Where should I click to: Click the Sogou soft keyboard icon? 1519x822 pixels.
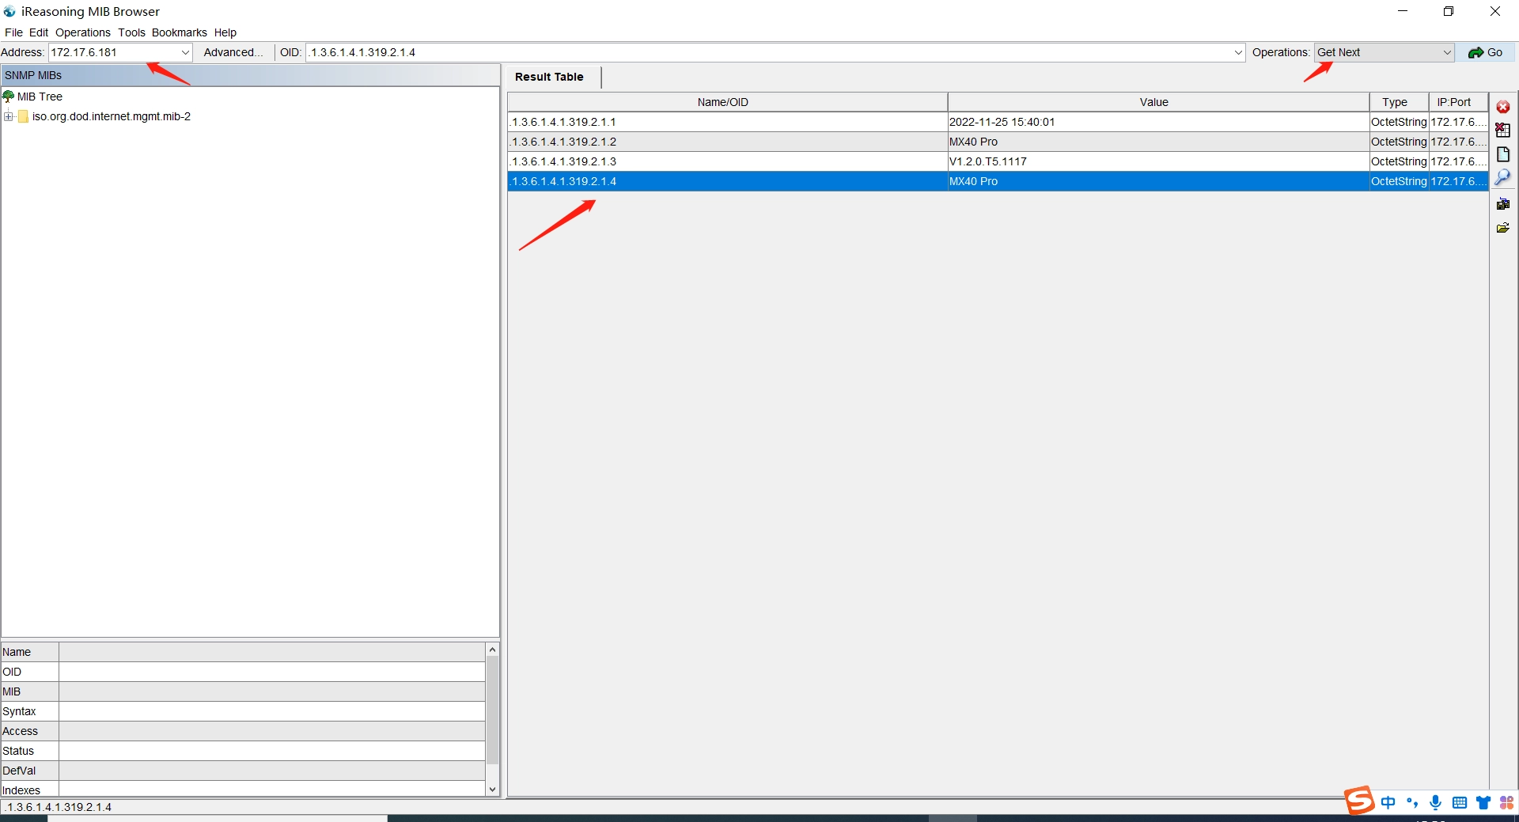pyautogui.click(x=1460, y=803)
